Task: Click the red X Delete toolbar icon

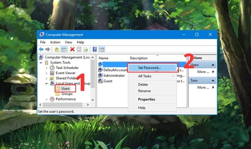Action: click(x=72, y=49)
